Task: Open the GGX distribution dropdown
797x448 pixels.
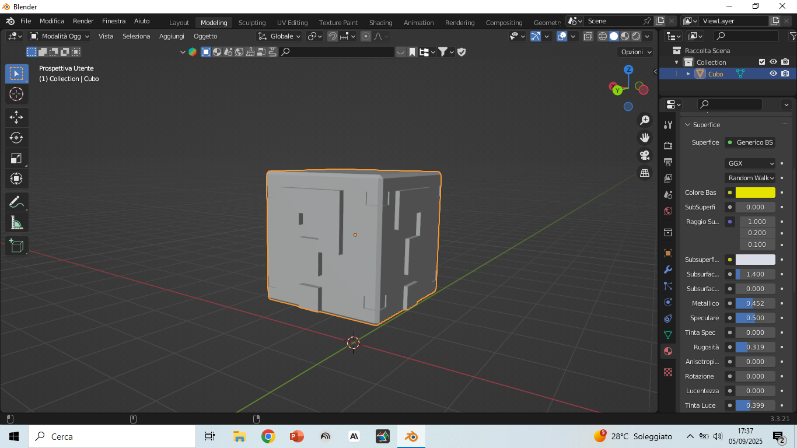Action: pos(750,163)
